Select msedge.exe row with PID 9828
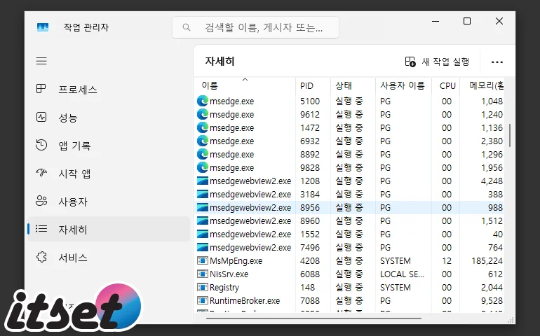 (349, 168)
